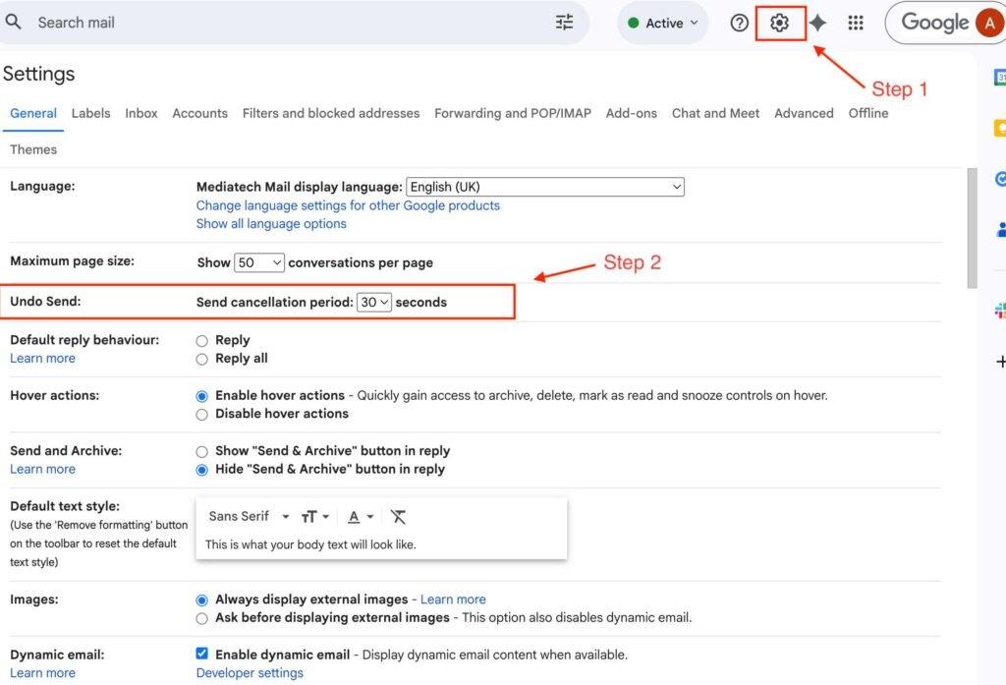This screenshot has width=1006, height=685.
Task: Switch to the Labels tab
Action: (90, 113)
